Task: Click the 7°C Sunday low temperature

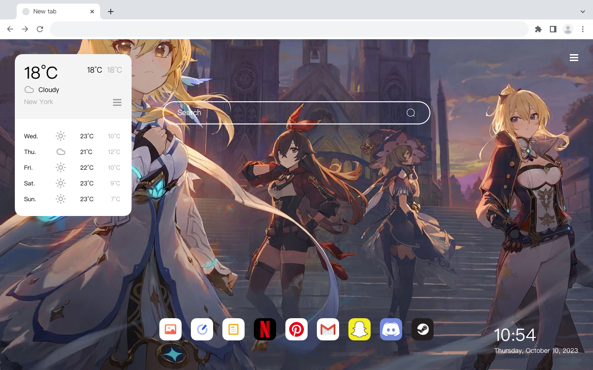Action: (x=115, y=199)
